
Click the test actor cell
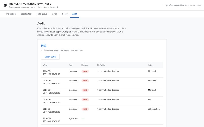pos(150,100)
